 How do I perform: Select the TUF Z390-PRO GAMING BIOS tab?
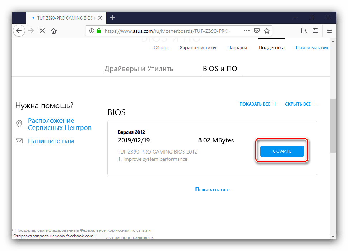(66, 18)
